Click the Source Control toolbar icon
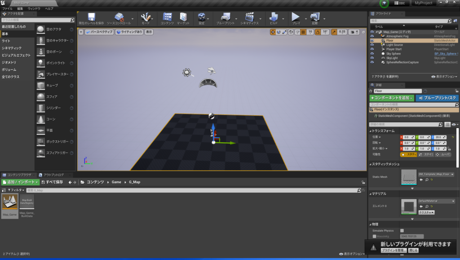This screenshot has width=460, height=260. [119, 18]
